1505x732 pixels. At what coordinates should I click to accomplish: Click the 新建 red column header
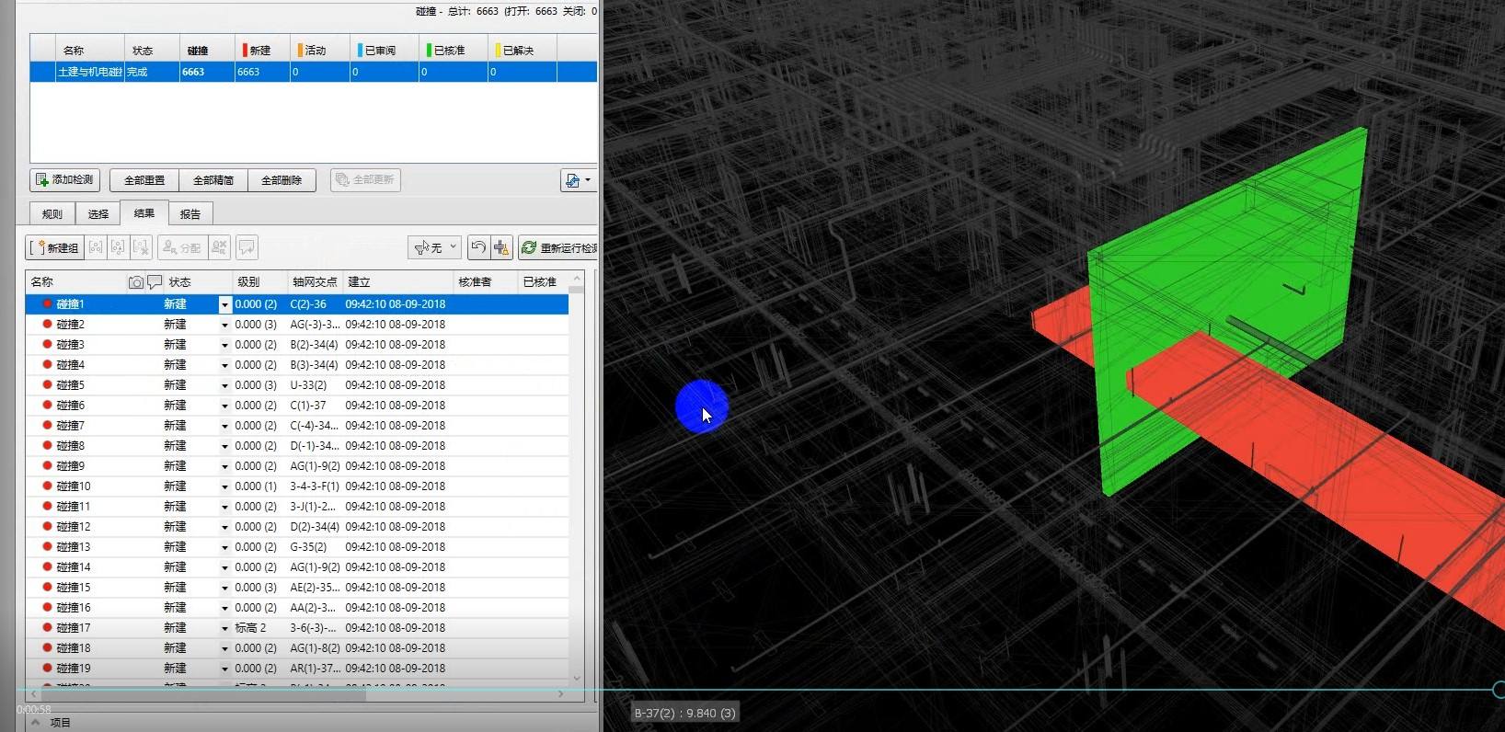coord(261,50)
